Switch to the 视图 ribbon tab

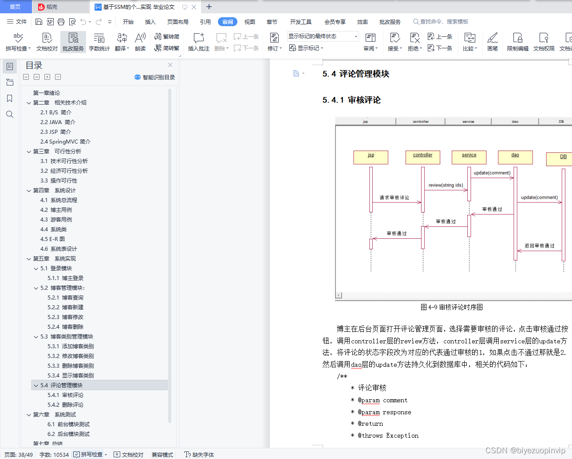click(250, 22)
